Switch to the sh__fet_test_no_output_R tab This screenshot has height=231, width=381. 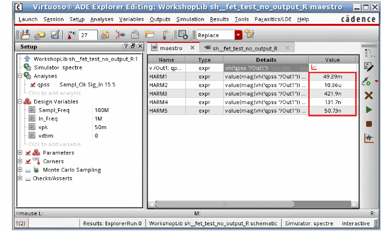pyautogui.click(x=245, y=49)
